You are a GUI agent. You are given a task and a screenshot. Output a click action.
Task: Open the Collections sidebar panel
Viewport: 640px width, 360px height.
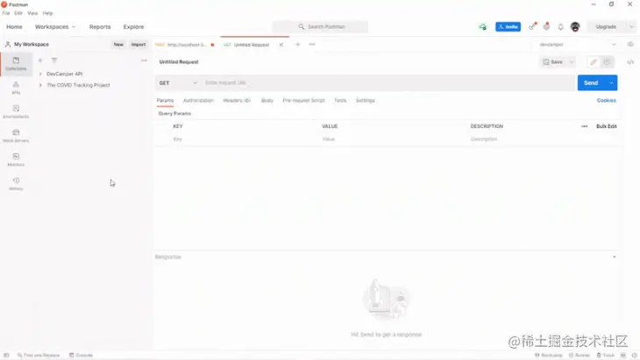tap(16, 64)
